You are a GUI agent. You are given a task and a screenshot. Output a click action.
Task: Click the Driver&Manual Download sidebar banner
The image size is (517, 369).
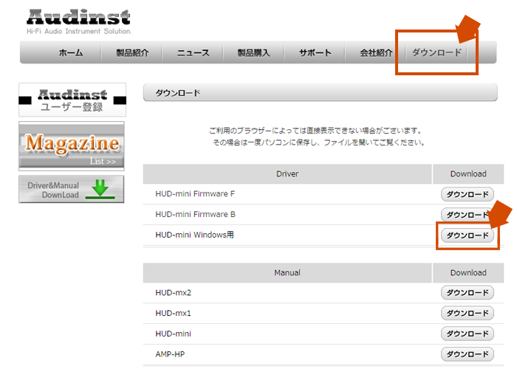click(x=72, y=190)
